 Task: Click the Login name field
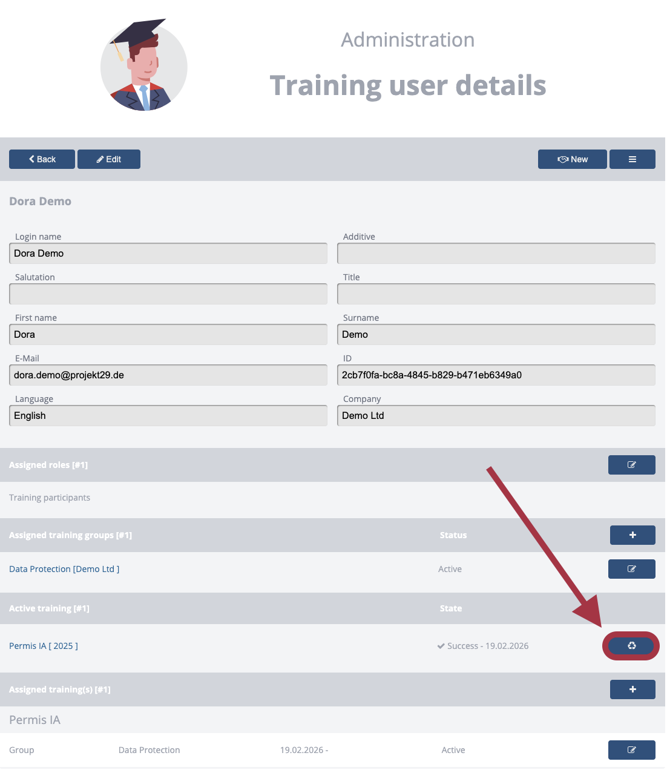click(x=168, y=254)
